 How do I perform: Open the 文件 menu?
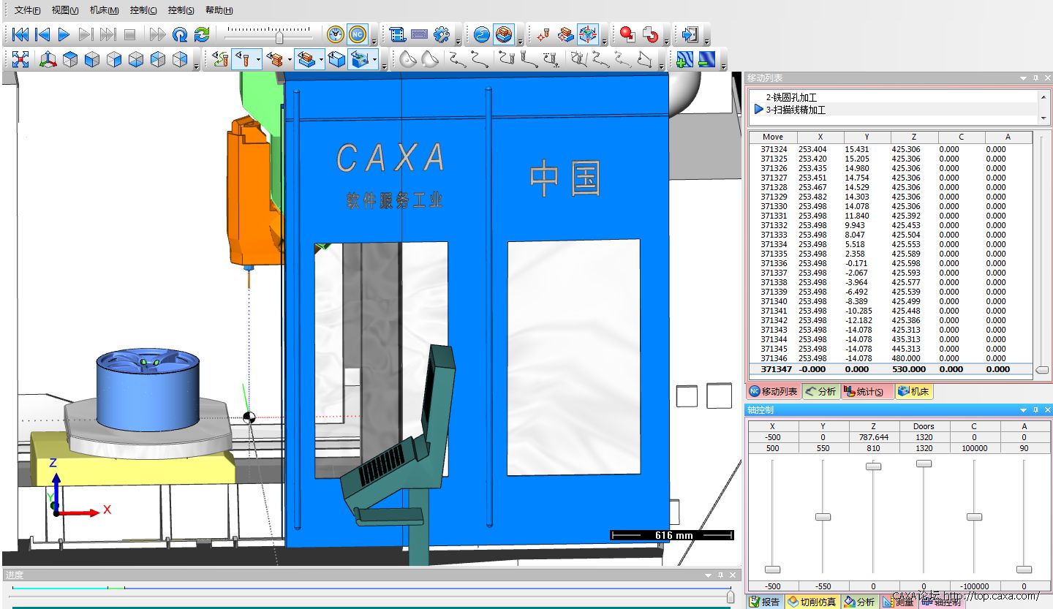click(x=28, y=10)
